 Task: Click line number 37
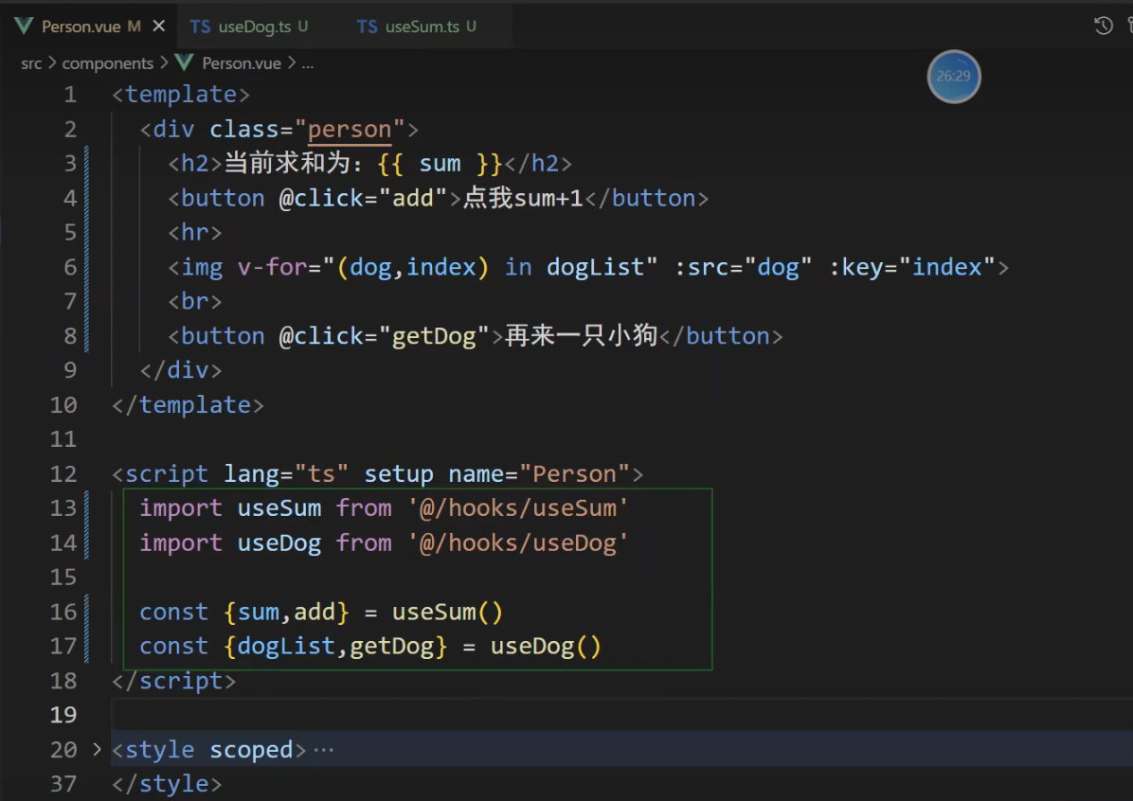click(63, 784)
